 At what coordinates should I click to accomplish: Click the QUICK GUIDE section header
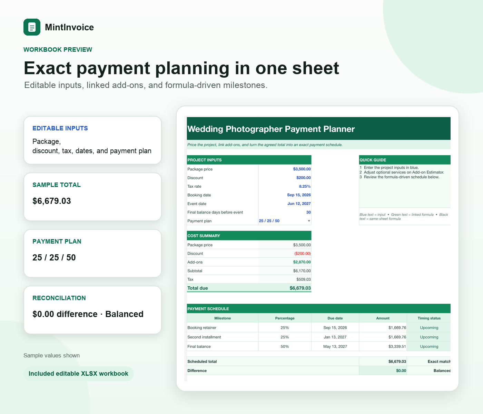tap(405, 160)
